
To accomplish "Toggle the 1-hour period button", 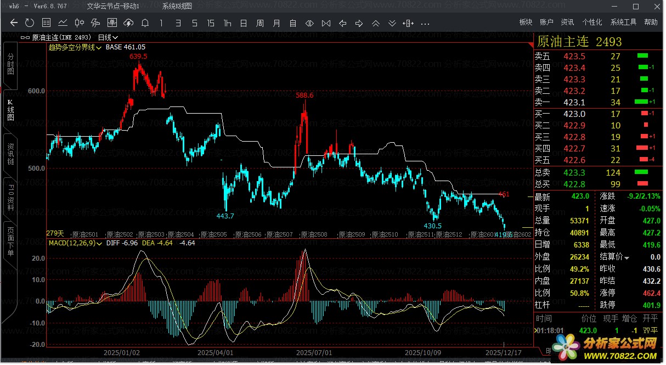I will [227, 23].
